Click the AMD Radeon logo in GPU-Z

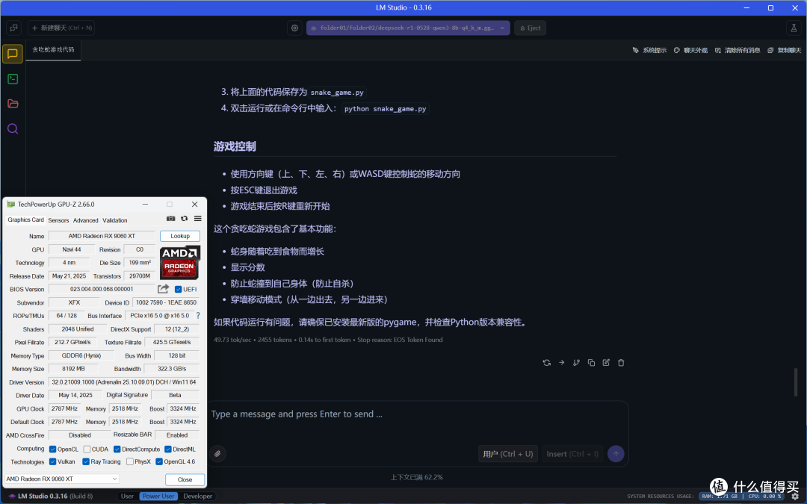[x=179, y=262]
